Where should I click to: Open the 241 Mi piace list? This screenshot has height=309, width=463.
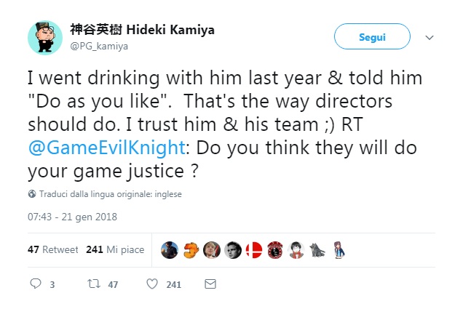pyautogui.click(x=115, y=249)
